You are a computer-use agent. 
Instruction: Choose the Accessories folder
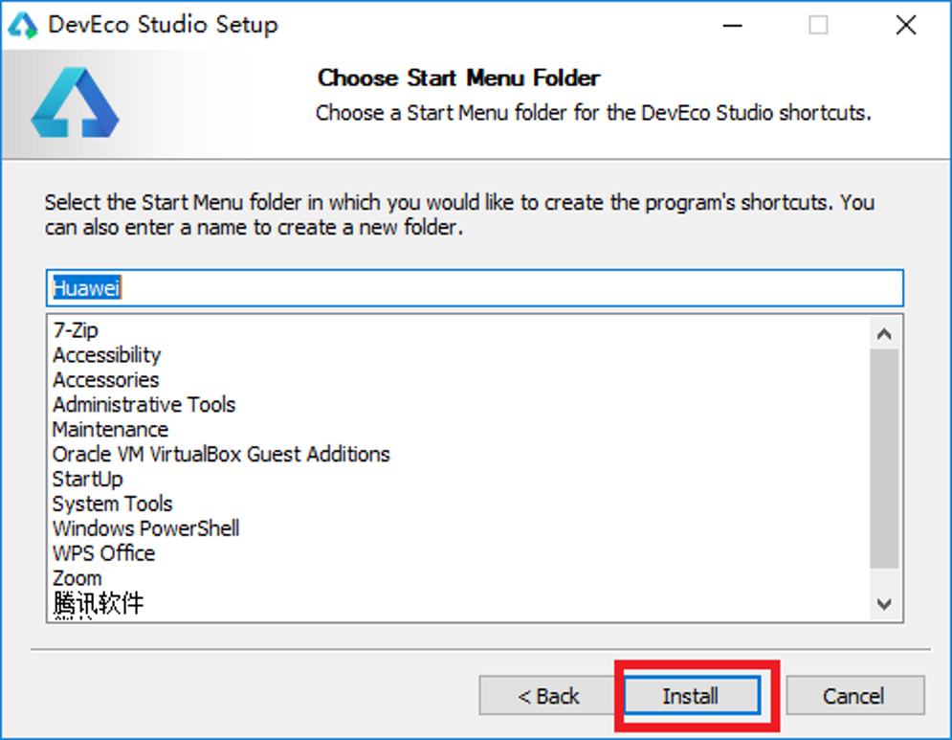point(106,380)
